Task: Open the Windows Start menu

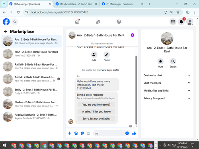Action: coord(5,145)
